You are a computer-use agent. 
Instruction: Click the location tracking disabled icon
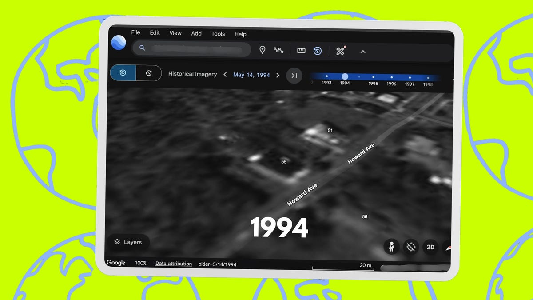coord(411,247)
